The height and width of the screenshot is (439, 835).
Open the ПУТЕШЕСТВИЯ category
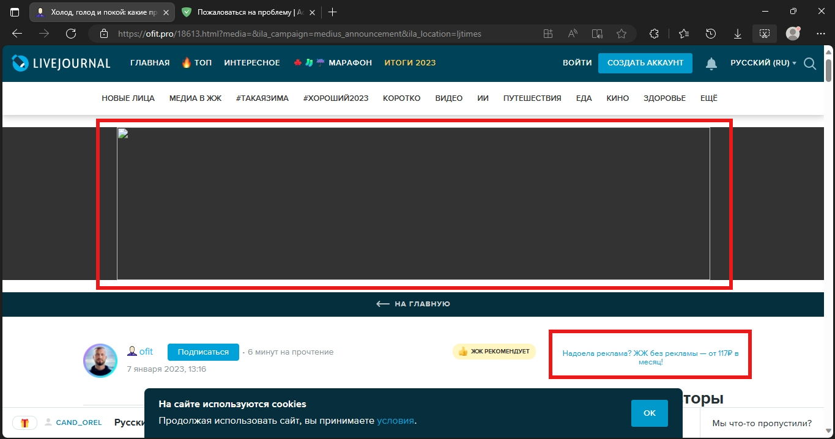(x=532, y=98)
